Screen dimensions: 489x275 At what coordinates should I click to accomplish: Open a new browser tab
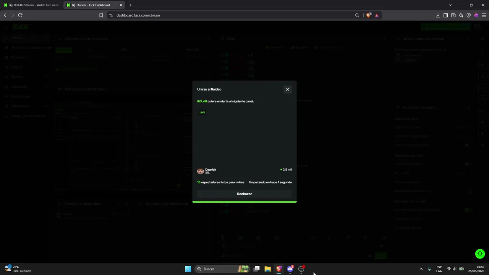pos(130,5)
